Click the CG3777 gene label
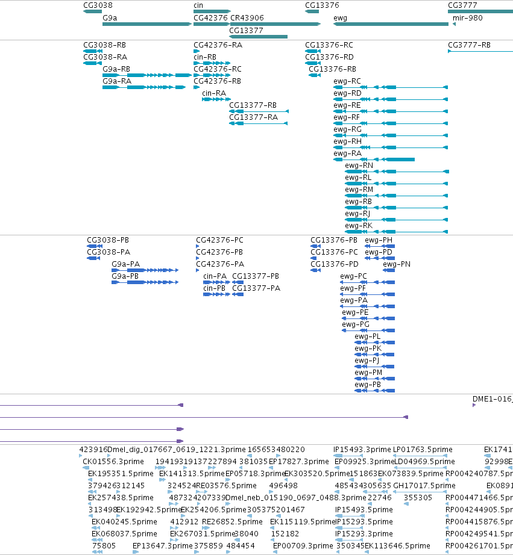 click(462, 5)
